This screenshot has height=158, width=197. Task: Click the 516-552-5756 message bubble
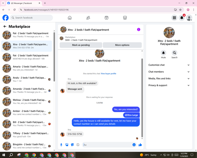[75, 134]
